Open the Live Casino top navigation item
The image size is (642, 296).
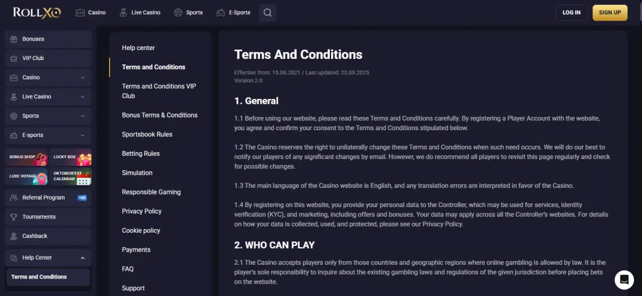tap(140, 13)
